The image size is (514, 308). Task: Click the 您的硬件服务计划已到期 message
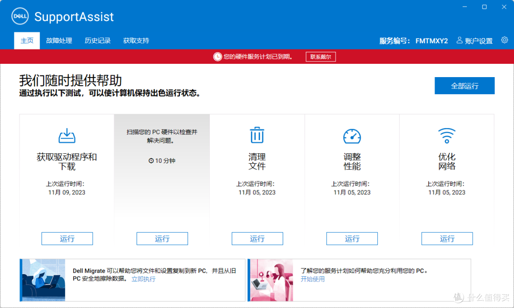(258, 57)
